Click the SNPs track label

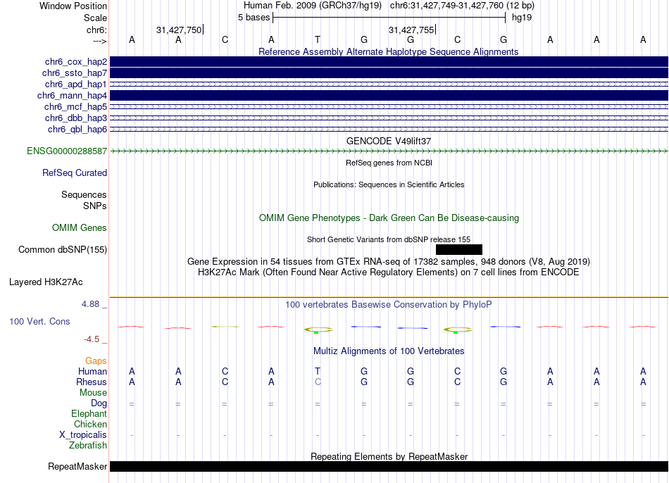click(95, 206)
